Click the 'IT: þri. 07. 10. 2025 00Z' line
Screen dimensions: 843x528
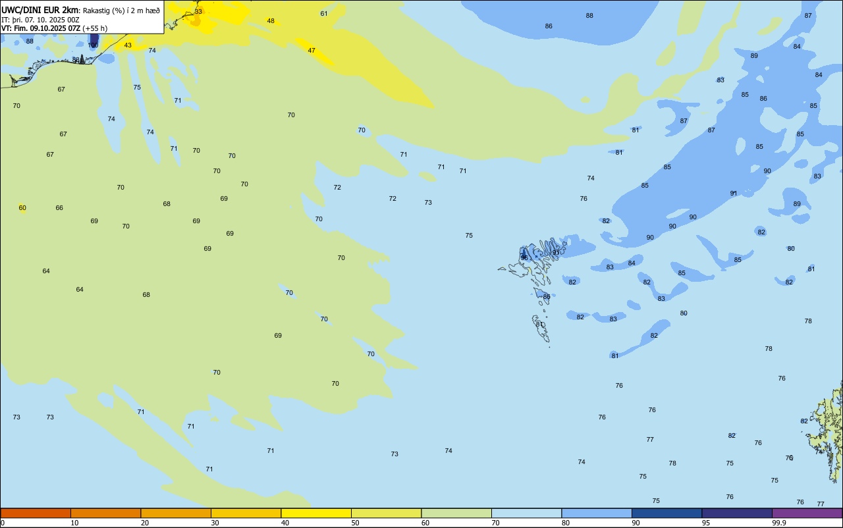40,20
